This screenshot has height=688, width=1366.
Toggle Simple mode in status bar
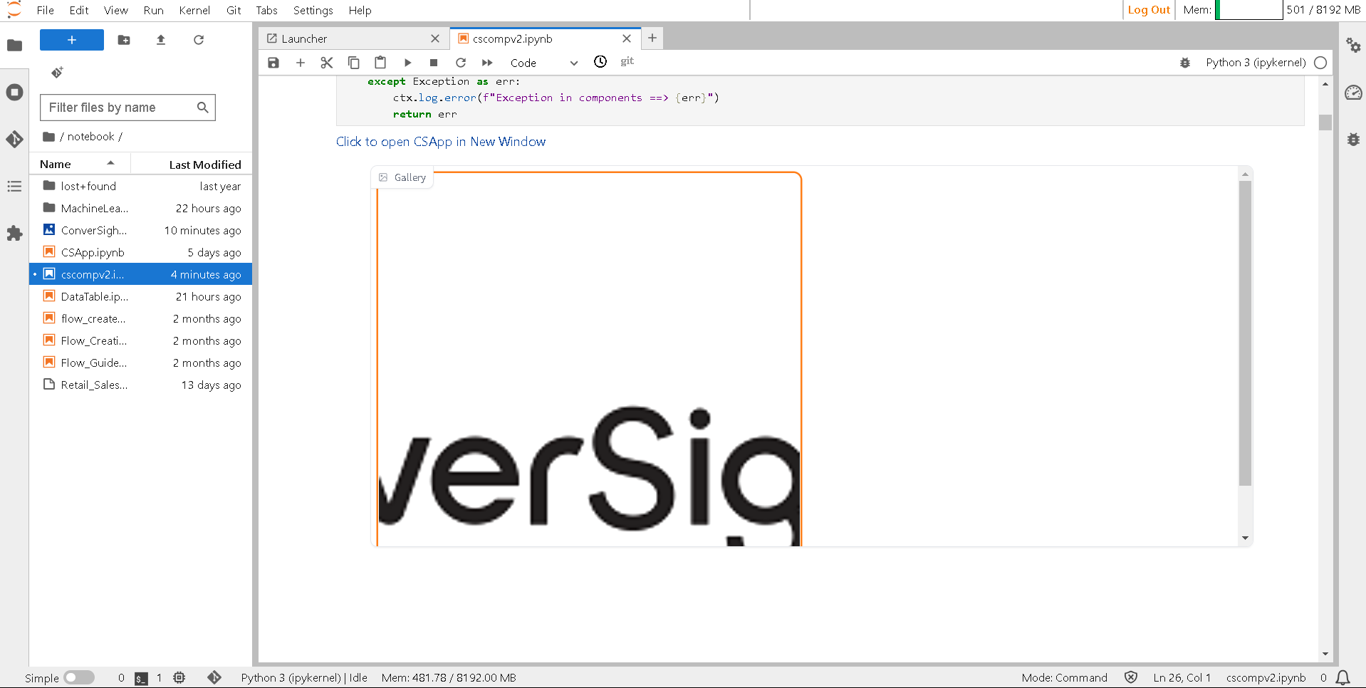coord(78,677)
